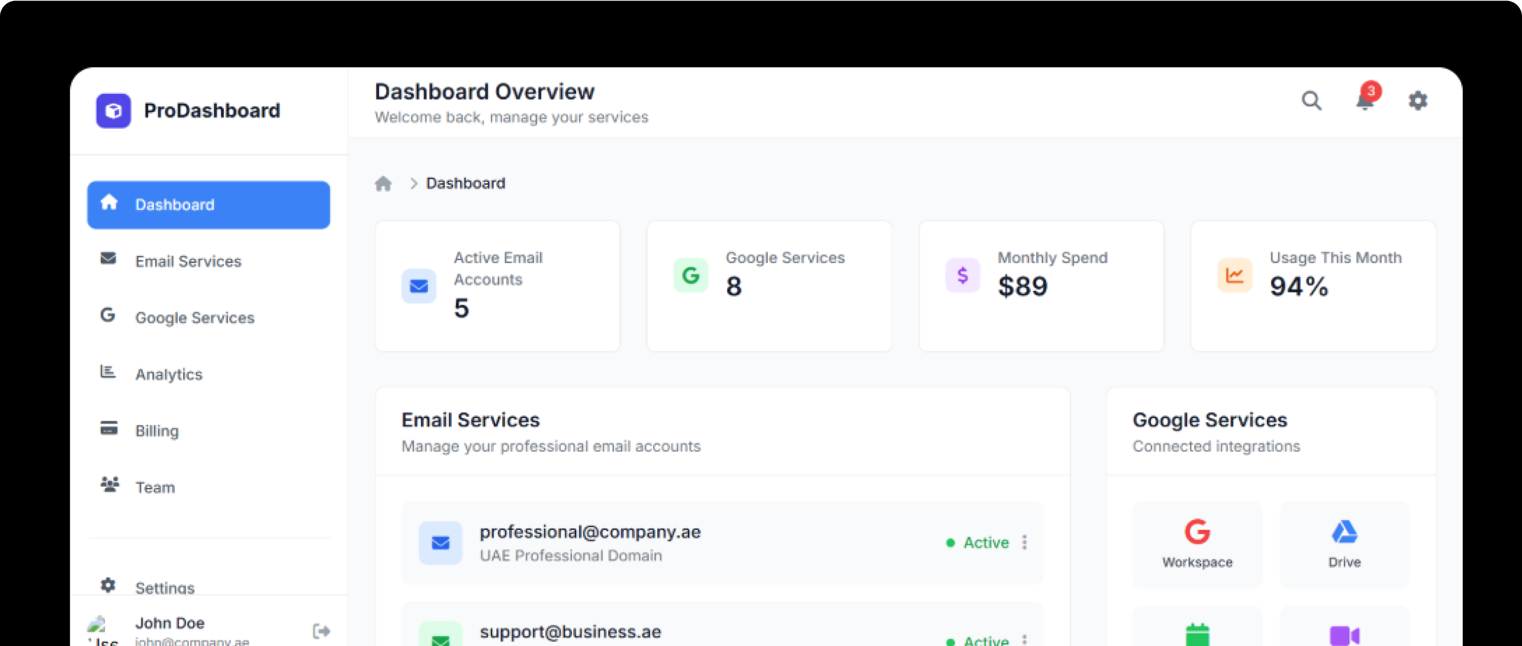Open the options menu for support@business.ae
The height and width of the screenshot is (646, 1522).
click(1025, 641)
